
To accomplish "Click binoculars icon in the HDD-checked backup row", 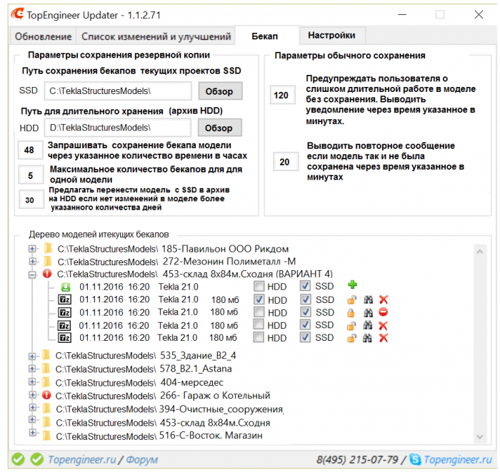I will tap(368, 299).
